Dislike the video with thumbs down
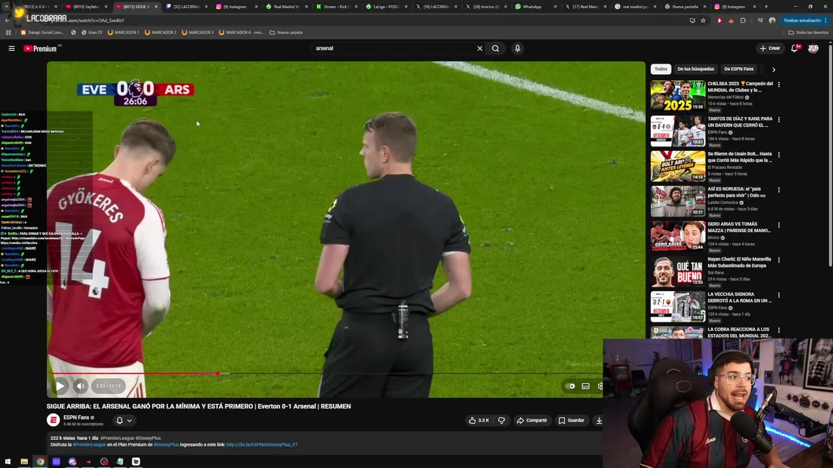The height and width of the screenshot is (468, 833). click(x=501, y=421)
